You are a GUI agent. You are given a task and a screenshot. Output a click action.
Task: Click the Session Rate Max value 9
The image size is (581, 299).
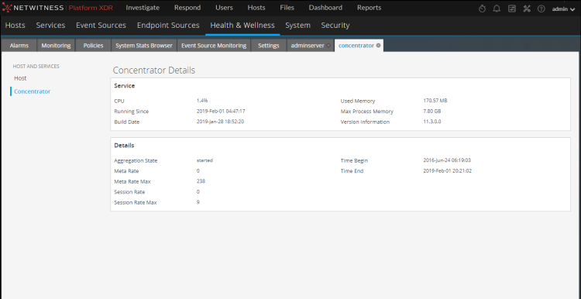click(x=198, y=202)
